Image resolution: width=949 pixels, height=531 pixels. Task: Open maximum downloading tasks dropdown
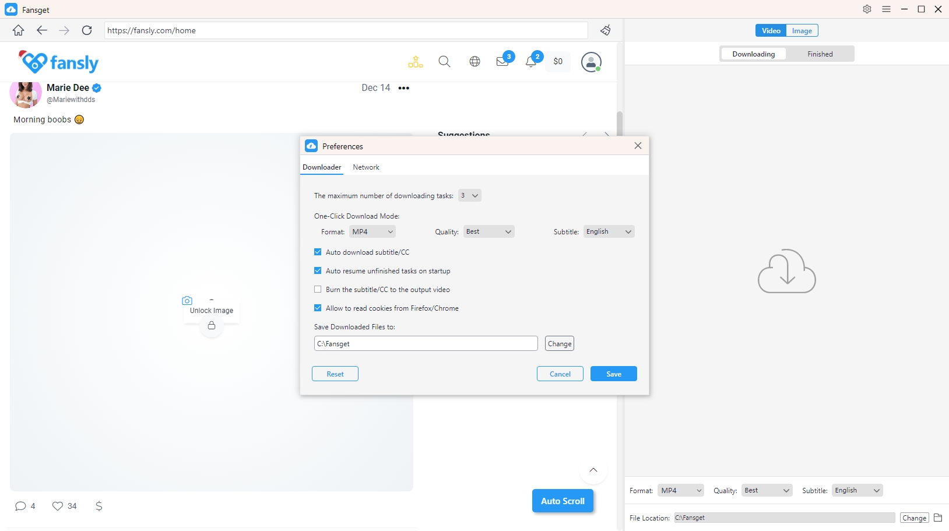point(469,196)
